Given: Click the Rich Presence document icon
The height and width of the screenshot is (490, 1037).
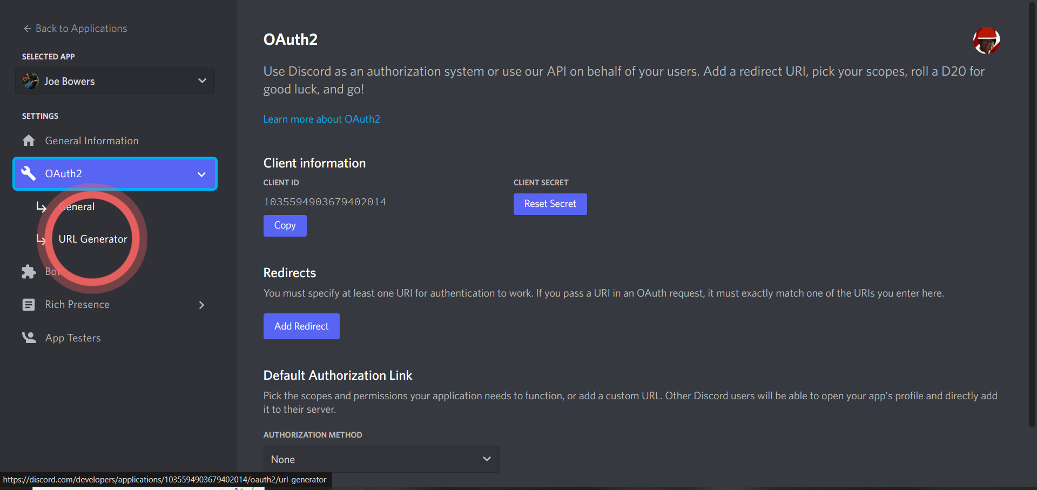Looking at the screenshot, I should [x=29, y=305].
